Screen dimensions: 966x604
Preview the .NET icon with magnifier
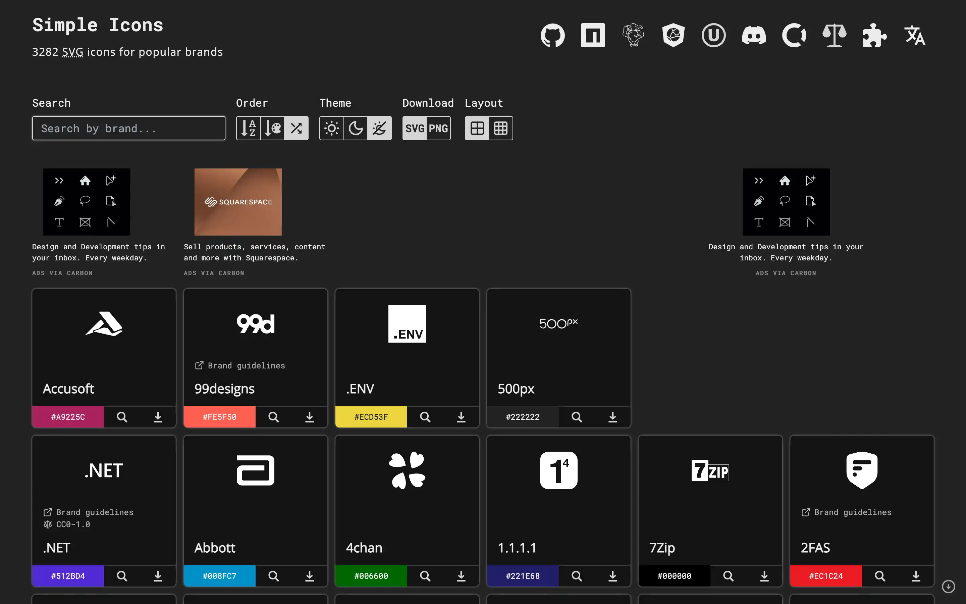(x=122, y=576)
